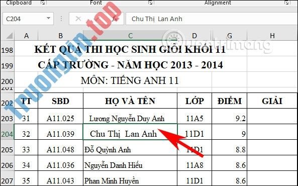This screenshot has width=298, height=186.
Task: Open the Clipboard group dialog launcher
Action: [x=43, y=3]
